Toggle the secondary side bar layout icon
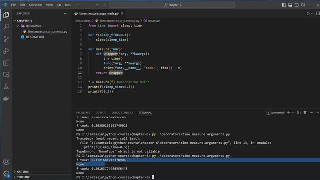The image size is (320, 180). [x=297, y=5]
